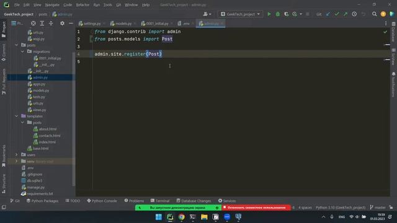Collapse the templates folder
Viewport: 397px width, 223px height.
(x=17, y=116)
